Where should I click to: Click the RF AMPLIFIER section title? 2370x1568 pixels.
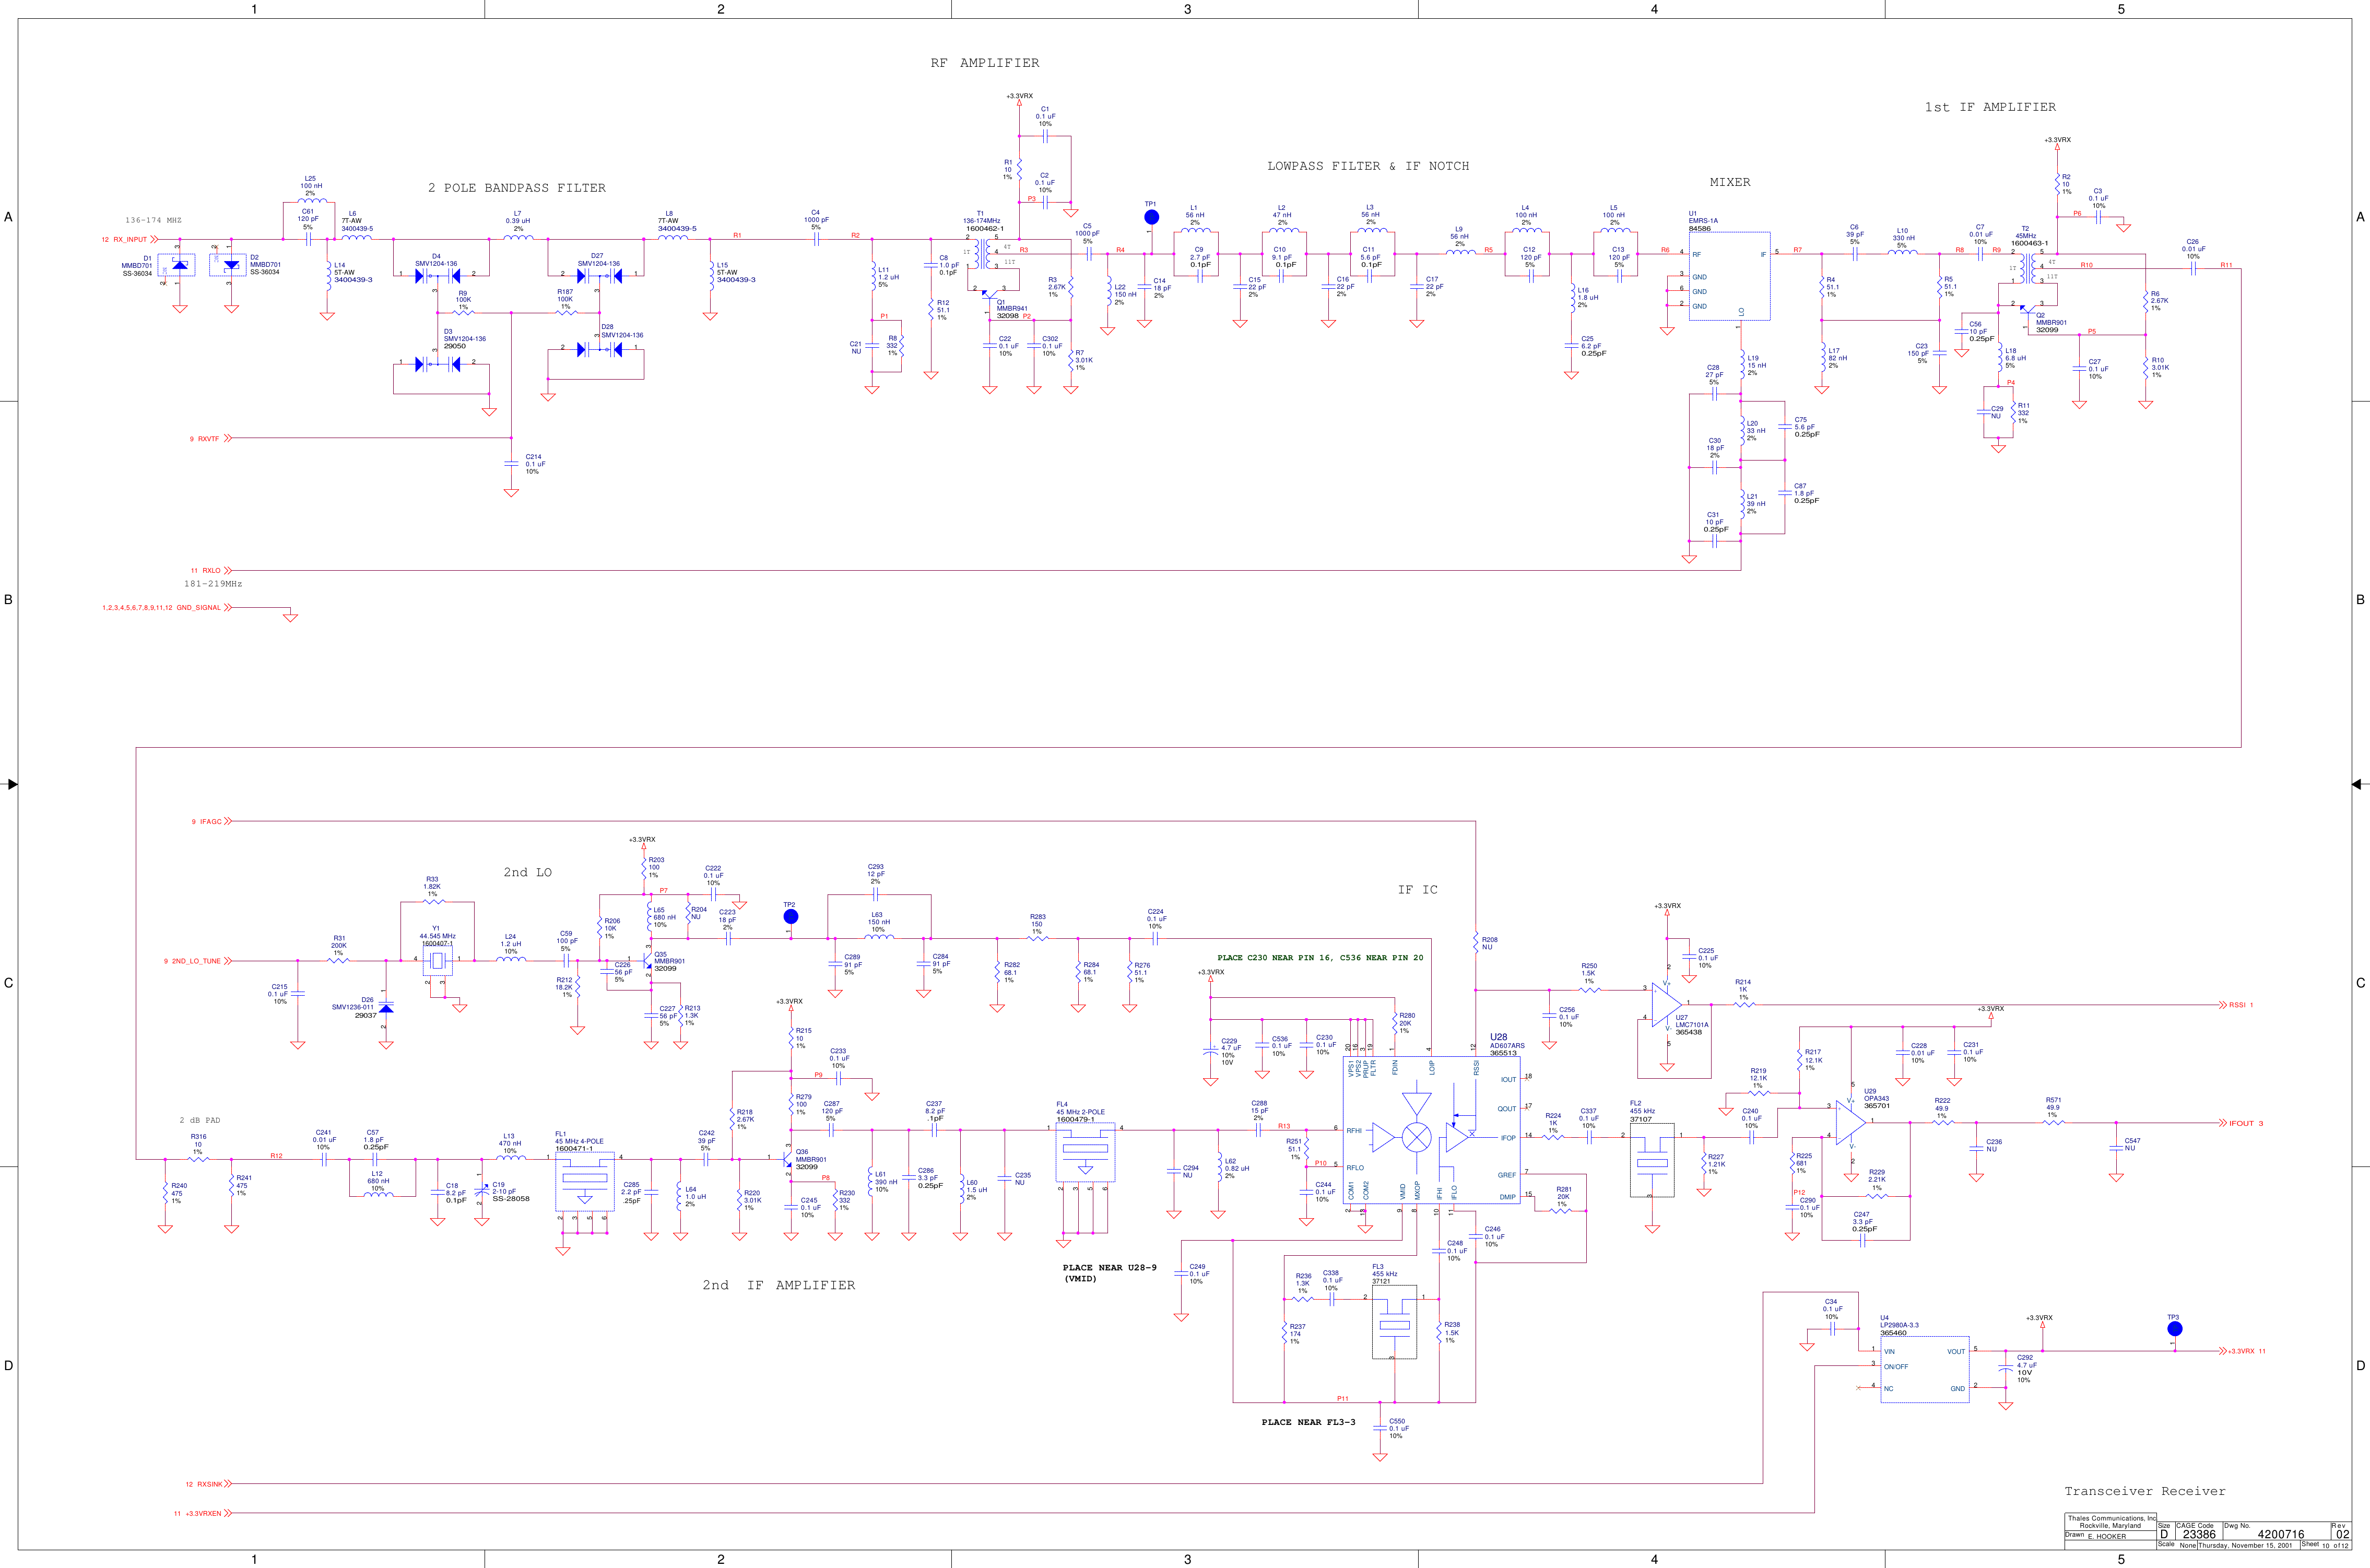click(x=984, y=63)
